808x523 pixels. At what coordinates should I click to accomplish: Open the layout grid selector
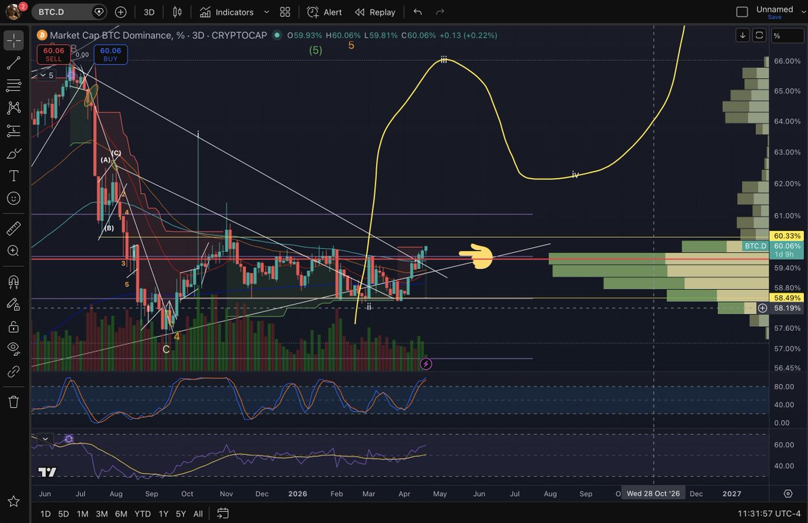tap(285, 12)
